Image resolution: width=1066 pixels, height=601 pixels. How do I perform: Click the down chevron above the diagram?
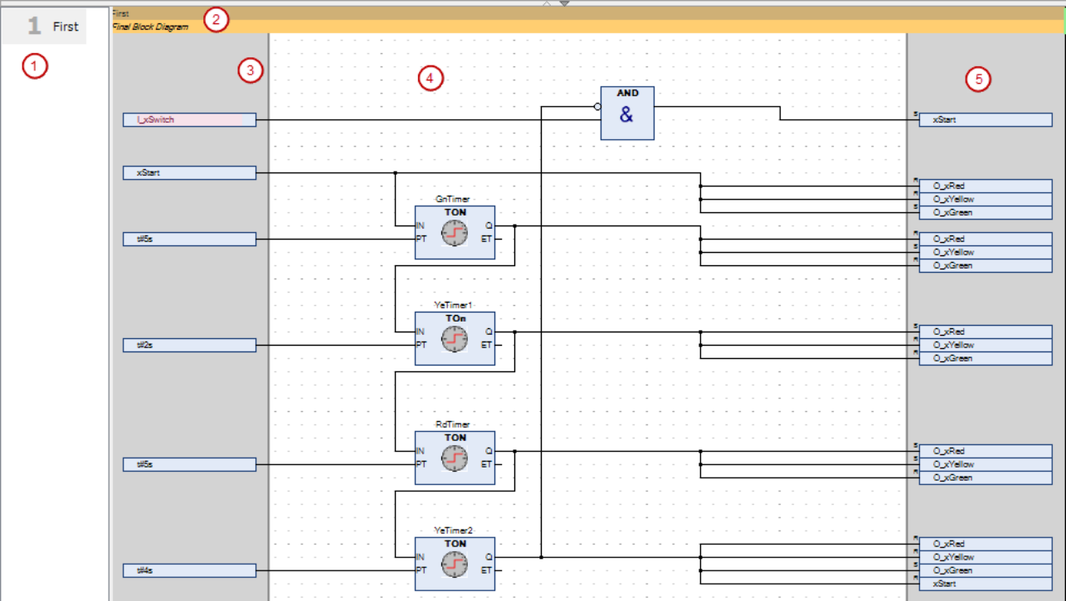[x=565, y=3]
